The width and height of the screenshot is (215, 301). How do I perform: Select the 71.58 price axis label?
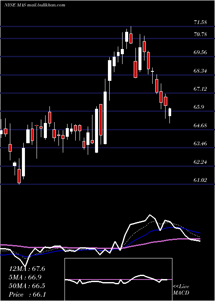pos(200,22)
